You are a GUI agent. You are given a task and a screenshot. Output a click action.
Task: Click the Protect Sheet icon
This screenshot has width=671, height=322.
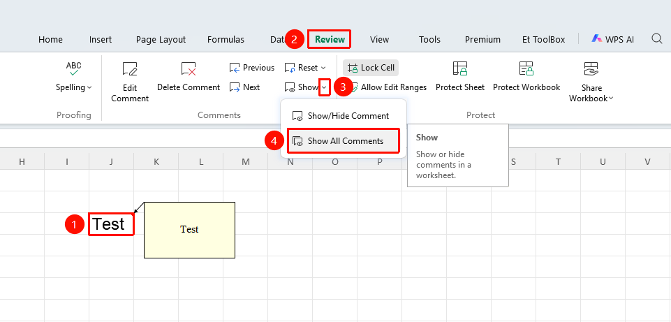(460, 68)
